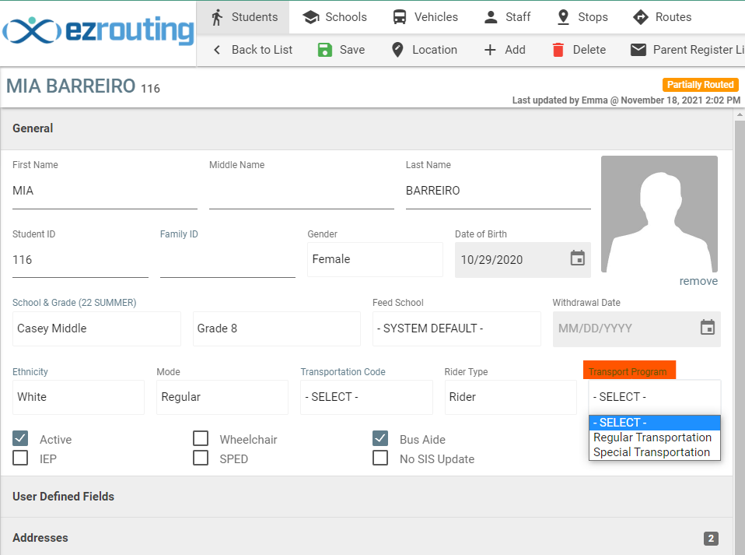Click the Location pin icon
The height and width of the screenshot is (555, 745).
tap(397, 50)
